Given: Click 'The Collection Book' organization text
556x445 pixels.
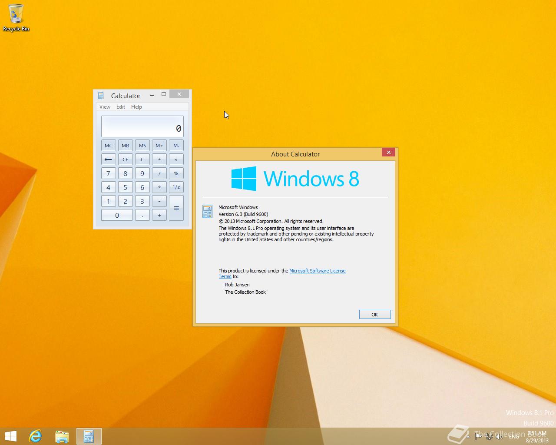Looking at the screenshot, I should point(245,292).
